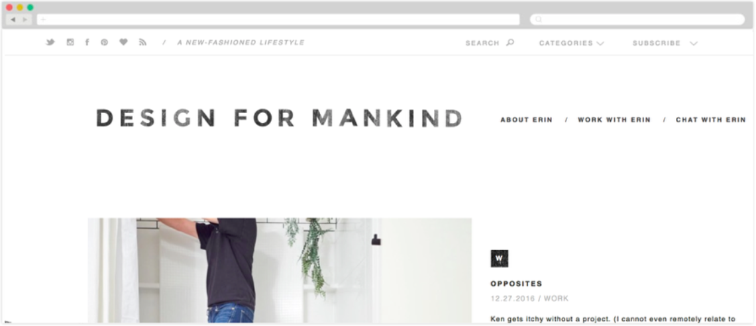Click the browser address bar
756x326 pixels.
(x=278, y=20)
